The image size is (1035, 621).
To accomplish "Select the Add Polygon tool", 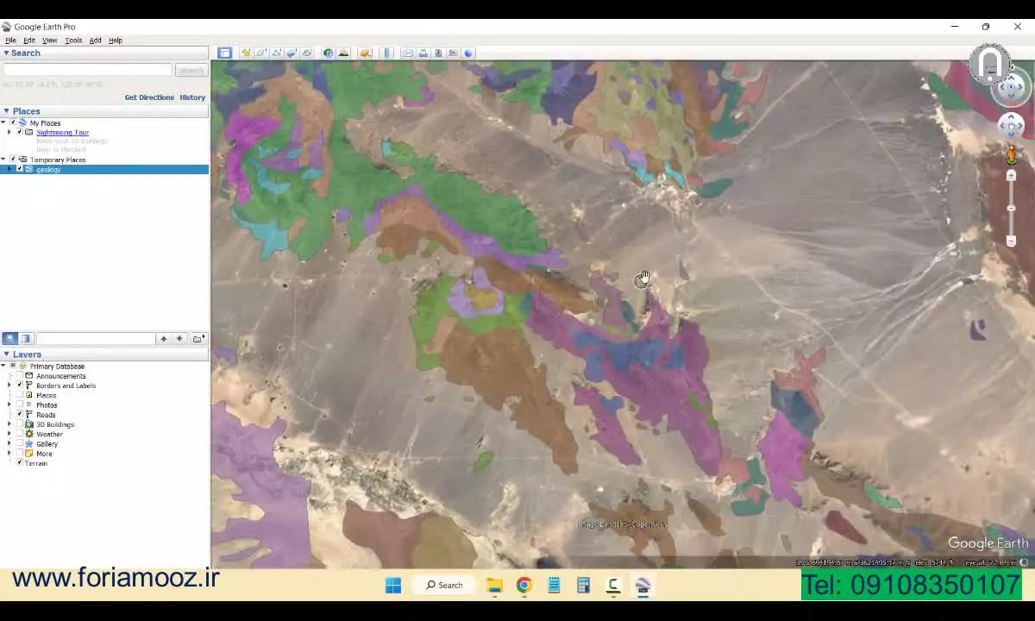I will pos(261,53).
